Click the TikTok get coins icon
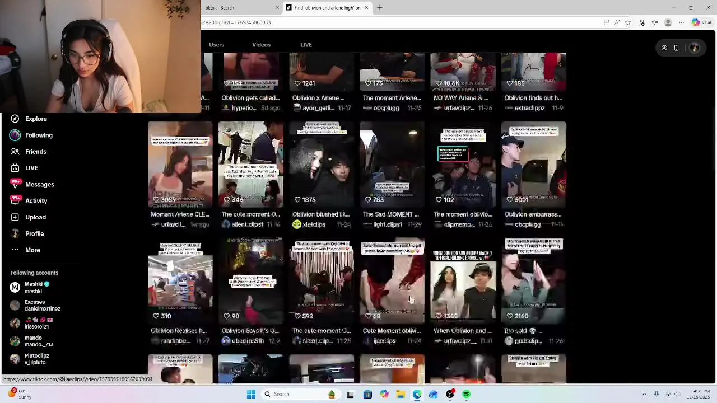This screenshot has height=403, width=717. coord(664,48)
